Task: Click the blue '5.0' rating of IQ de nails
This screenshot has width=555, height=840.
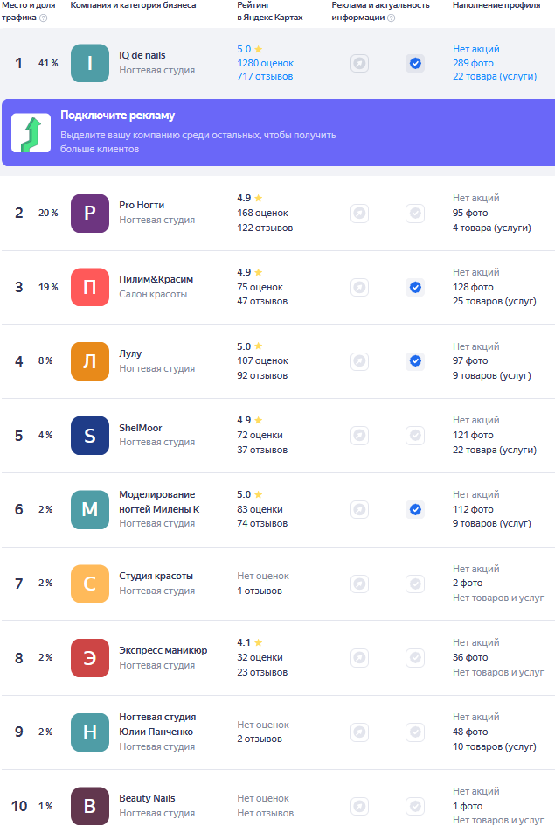Action: click(244, 49)
